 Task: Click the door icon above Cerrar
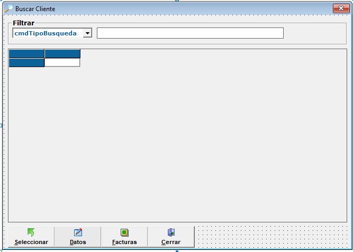pyautogui.click(x=170, y=232)
